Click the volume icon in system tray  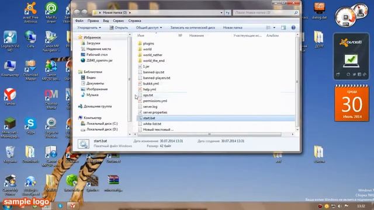tap(340, 206)
